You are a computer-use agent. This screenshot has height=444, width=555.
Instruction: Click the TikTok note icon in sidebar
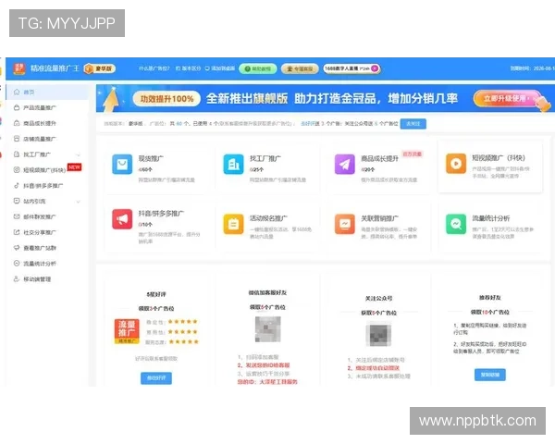17,185
